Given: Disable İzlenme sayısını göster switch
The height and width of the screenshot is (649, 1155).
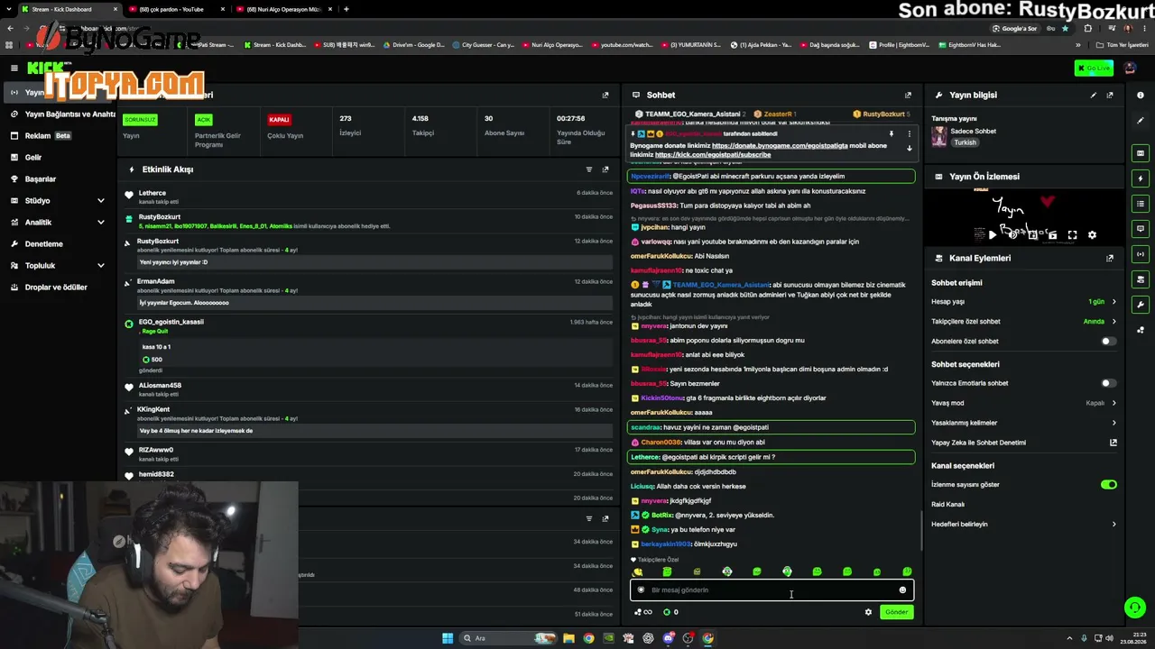Looking at the screenshot, I should [x=1109, y=485].
